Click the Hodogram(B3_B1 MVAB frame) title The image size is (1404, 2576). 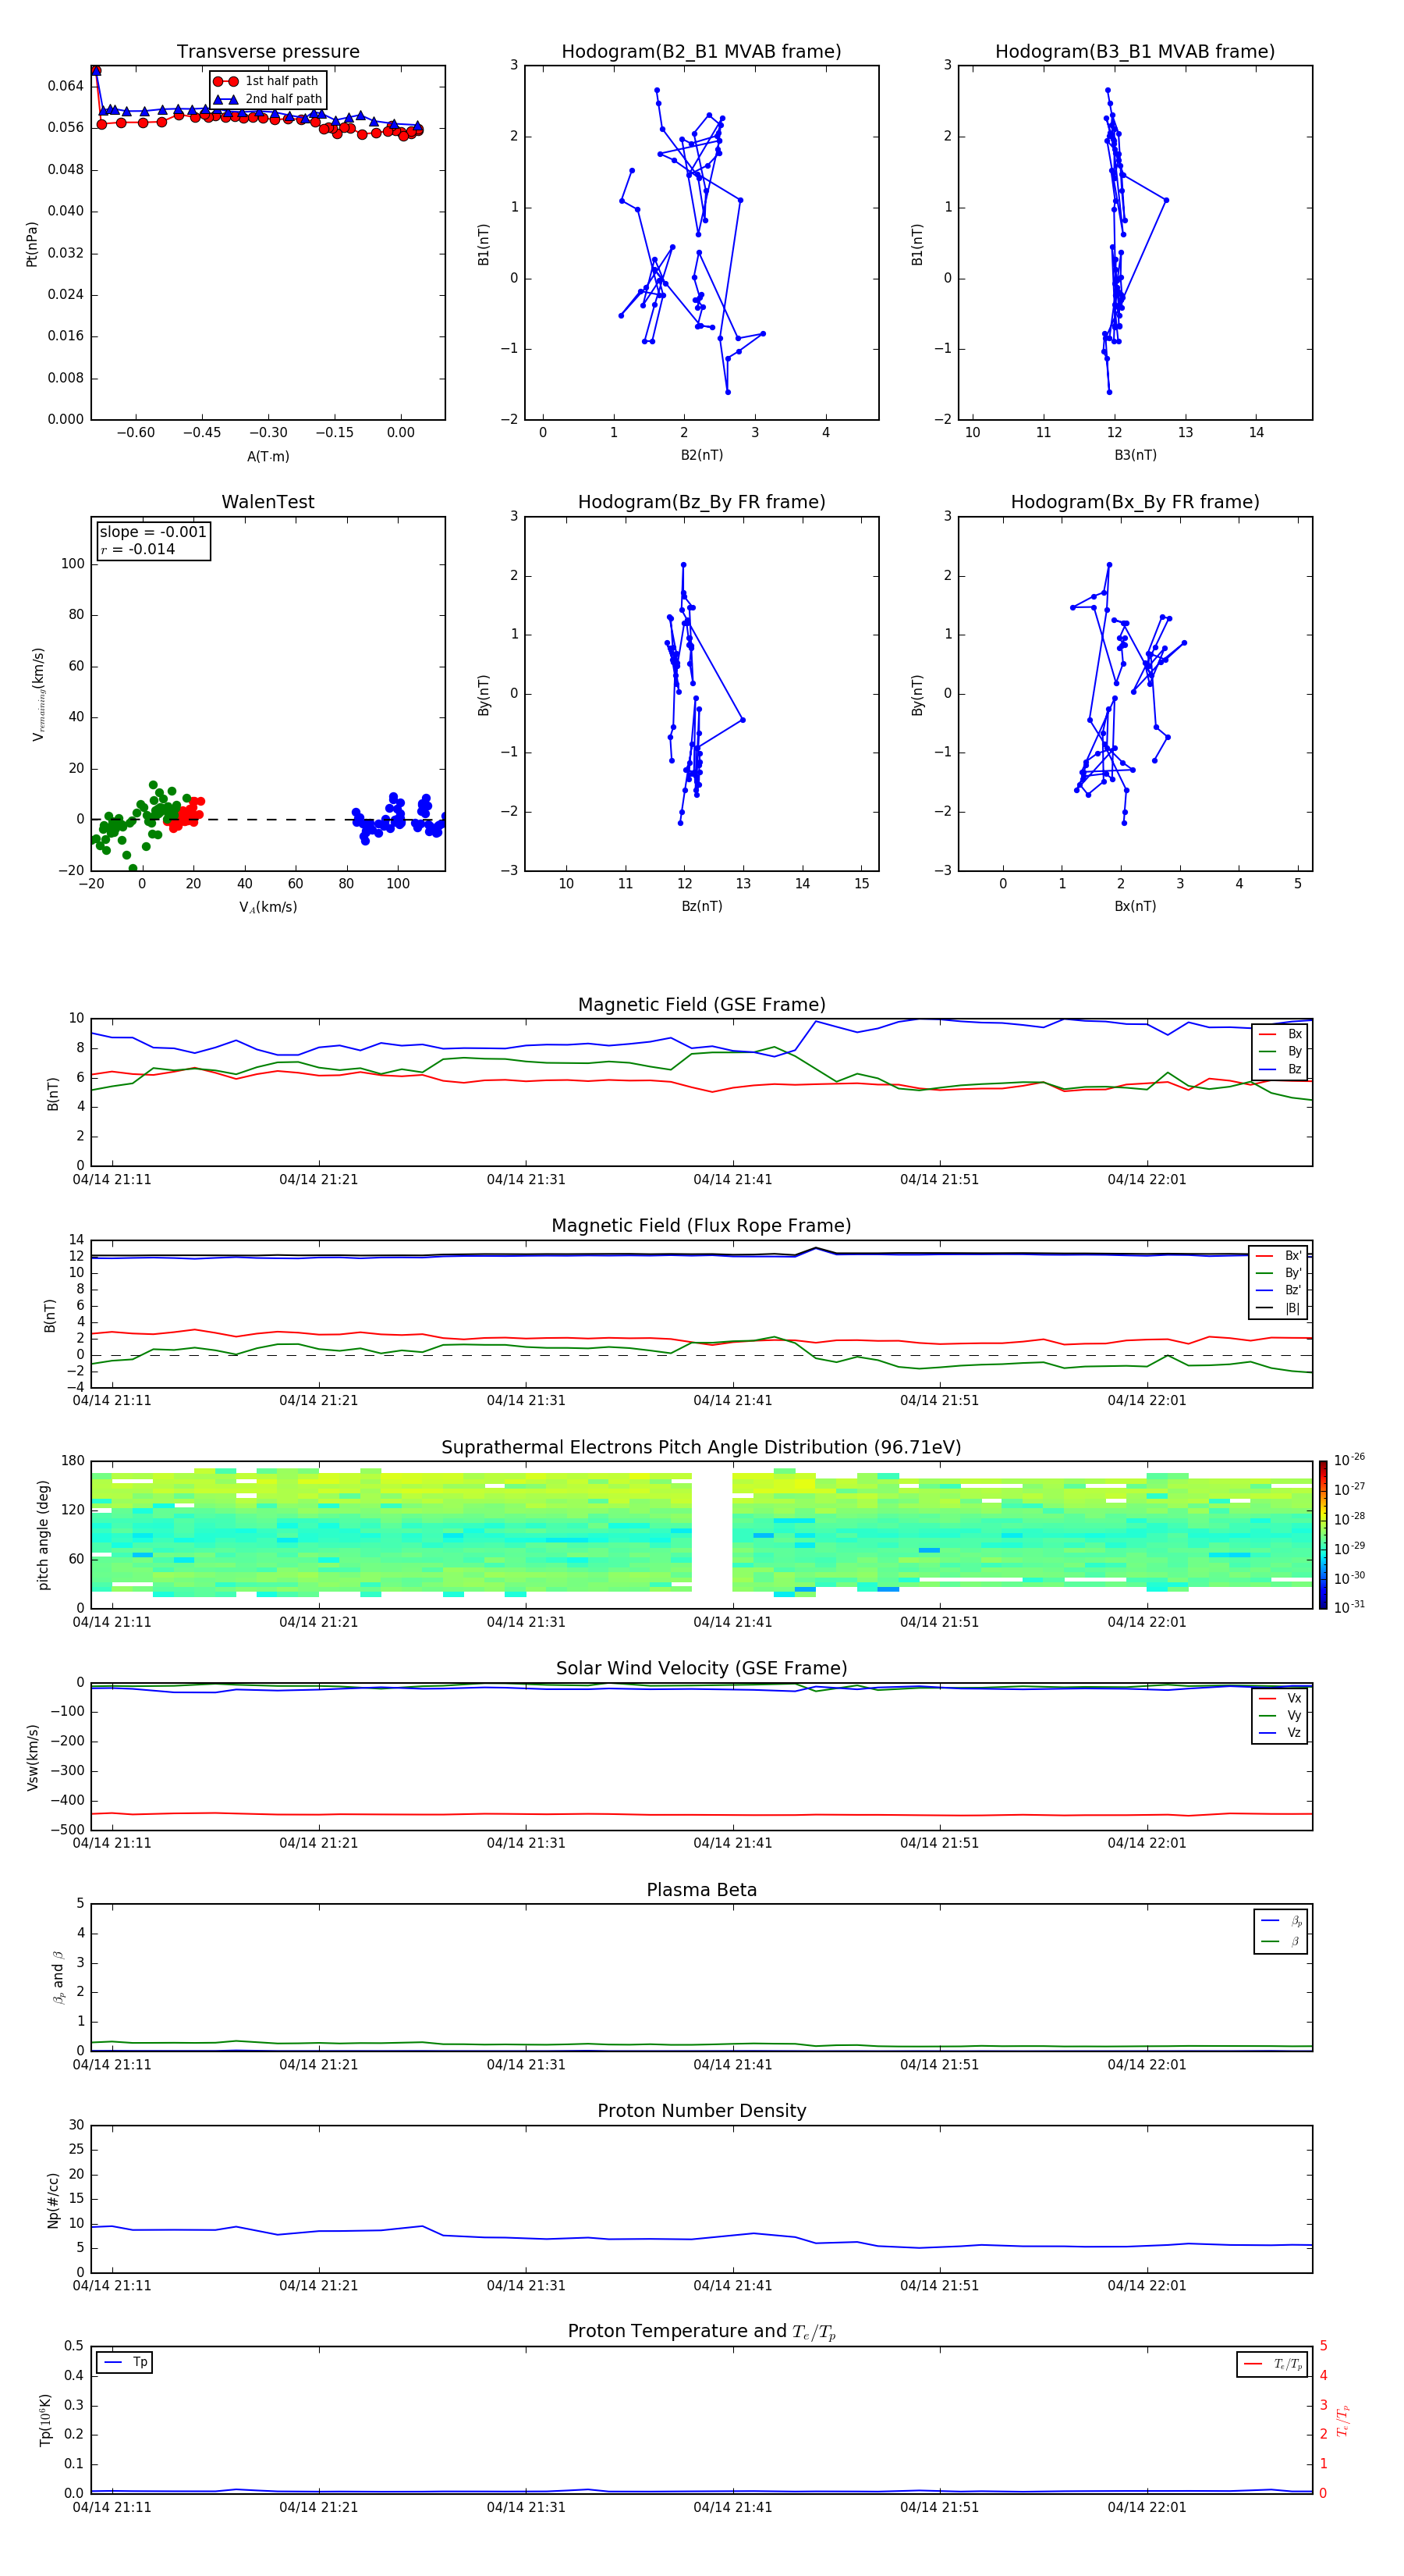tap(1134, 52)
